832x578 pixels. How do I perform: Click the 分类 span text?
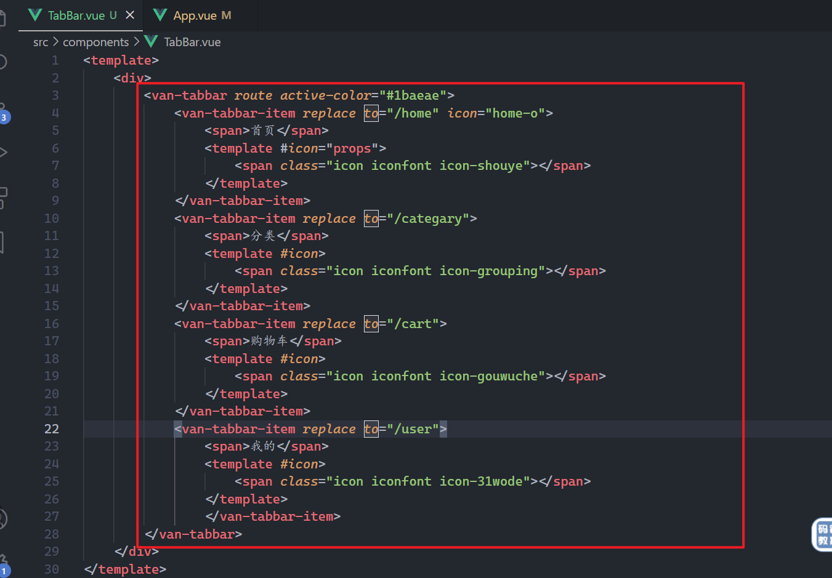[x=263, y=236]
